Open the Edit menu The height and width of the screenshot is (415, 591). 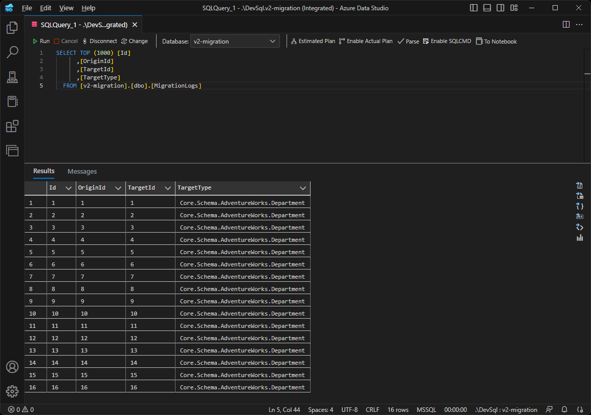[46, 8]
